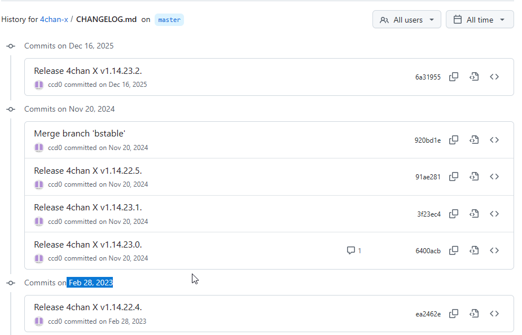Screen dimensions: 522x335
Task: Click 'Commits on Dec 16, 2025' heading
Action: pos(69,46)
